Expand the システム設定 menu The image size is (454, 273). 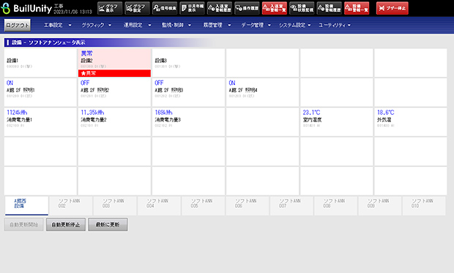point(295,25)
